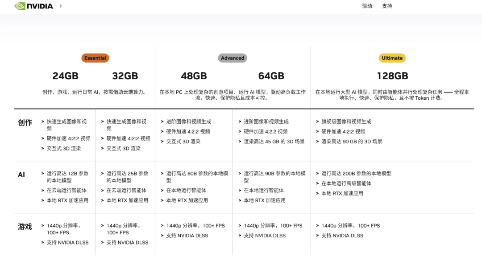
Task: Click the 游戏 row label
Action: pyautogui.click(x=25, y=227)
